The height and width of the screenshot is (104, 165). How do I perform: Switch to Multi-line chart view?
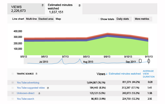(x=31, y=19)
